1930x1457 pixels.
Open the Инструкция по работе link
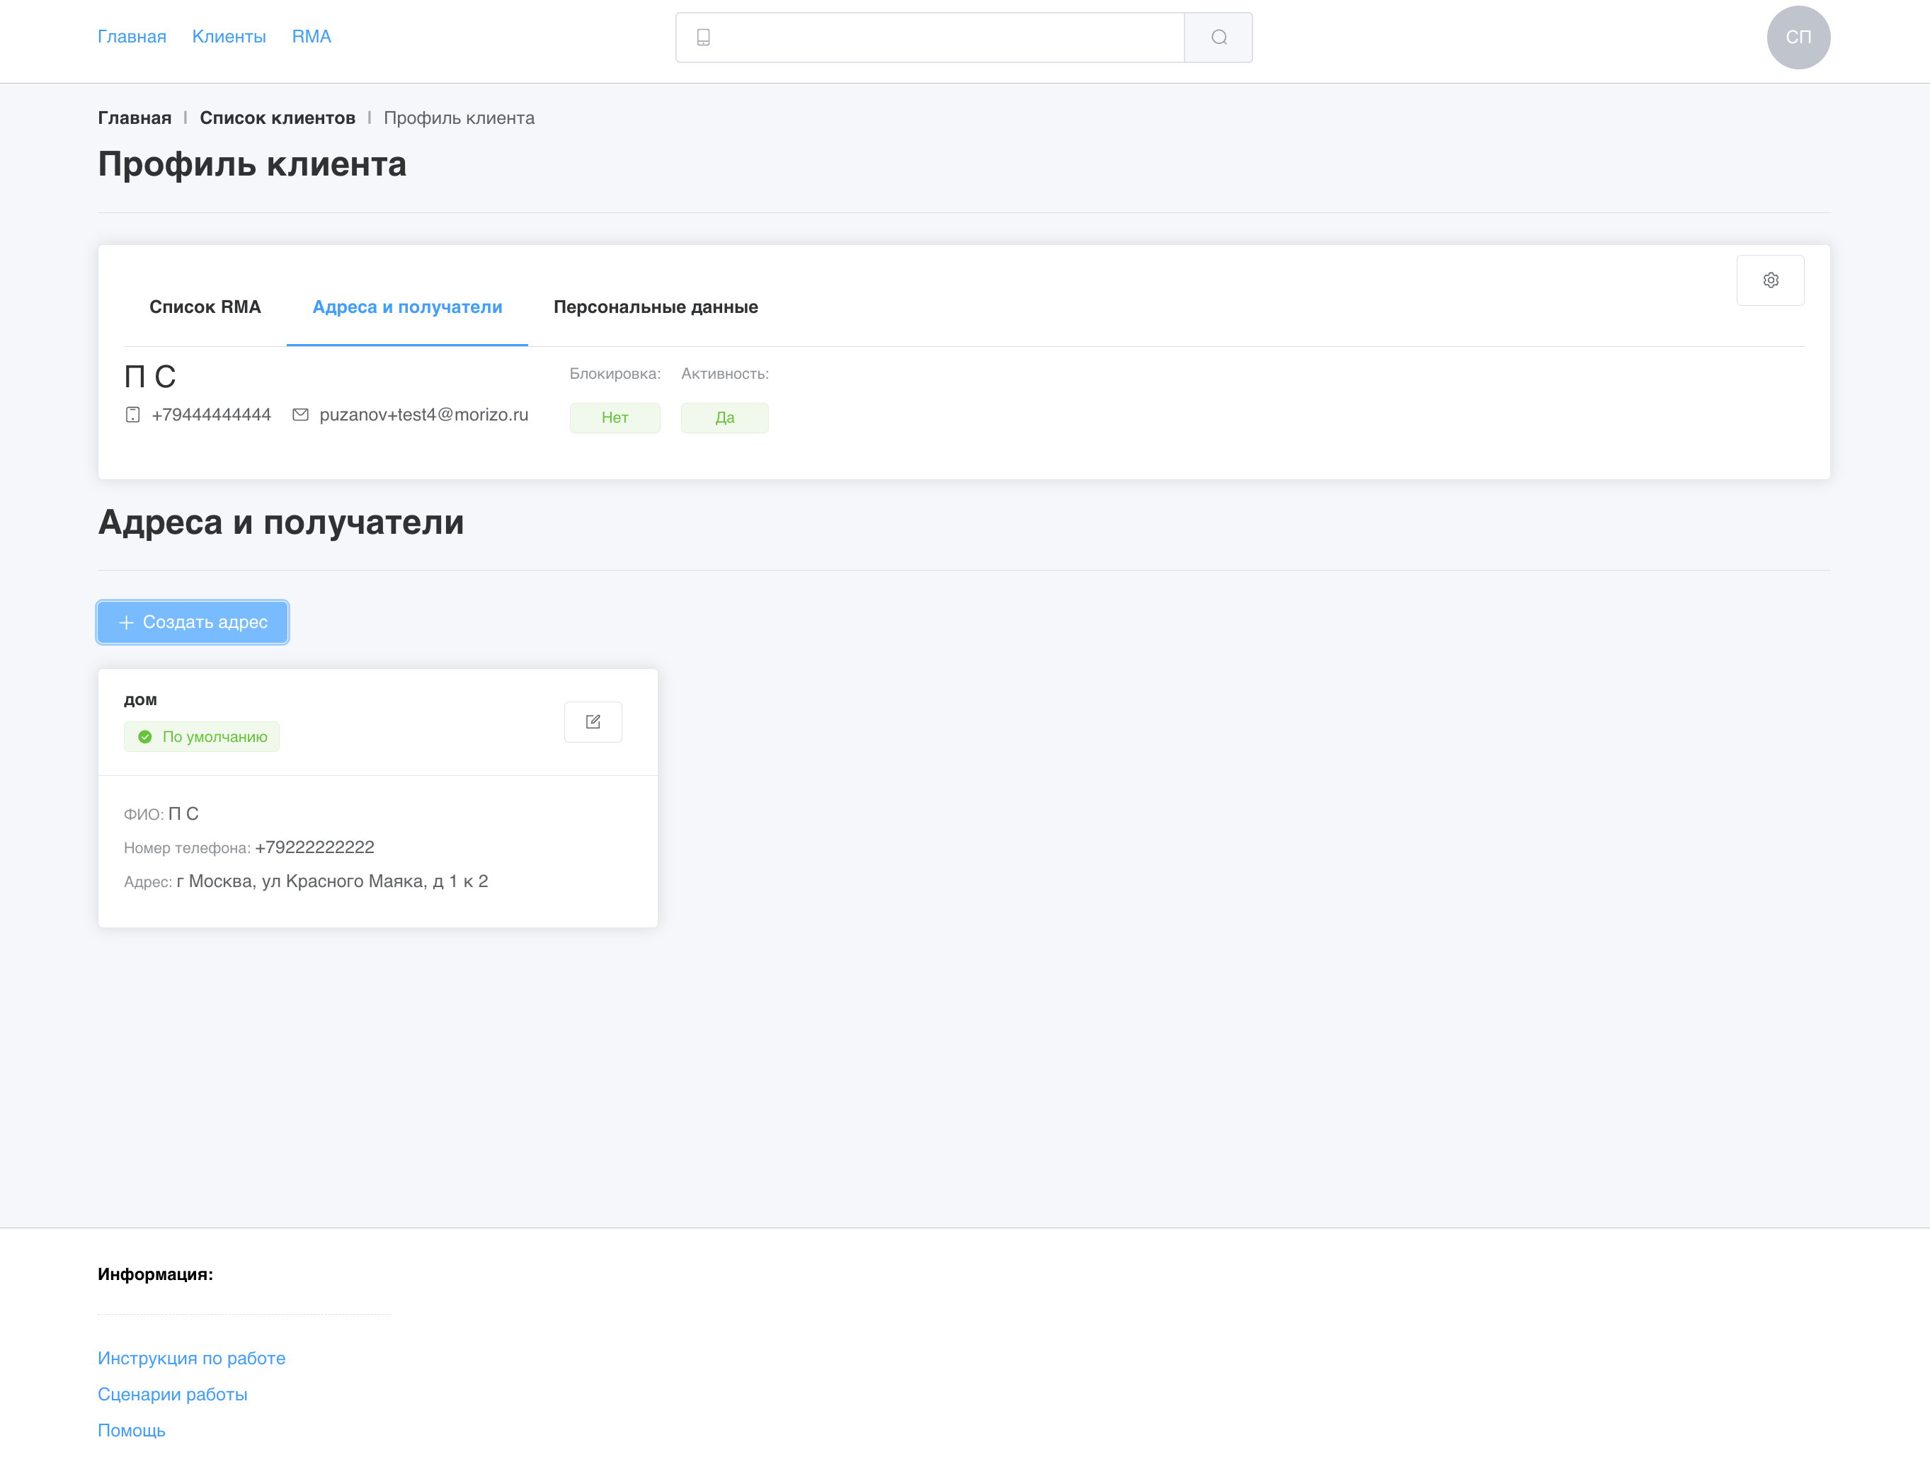(191, 1359)
